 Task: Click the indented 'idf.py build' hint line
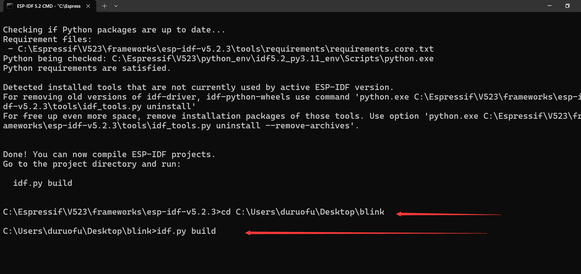click(43, 183)
